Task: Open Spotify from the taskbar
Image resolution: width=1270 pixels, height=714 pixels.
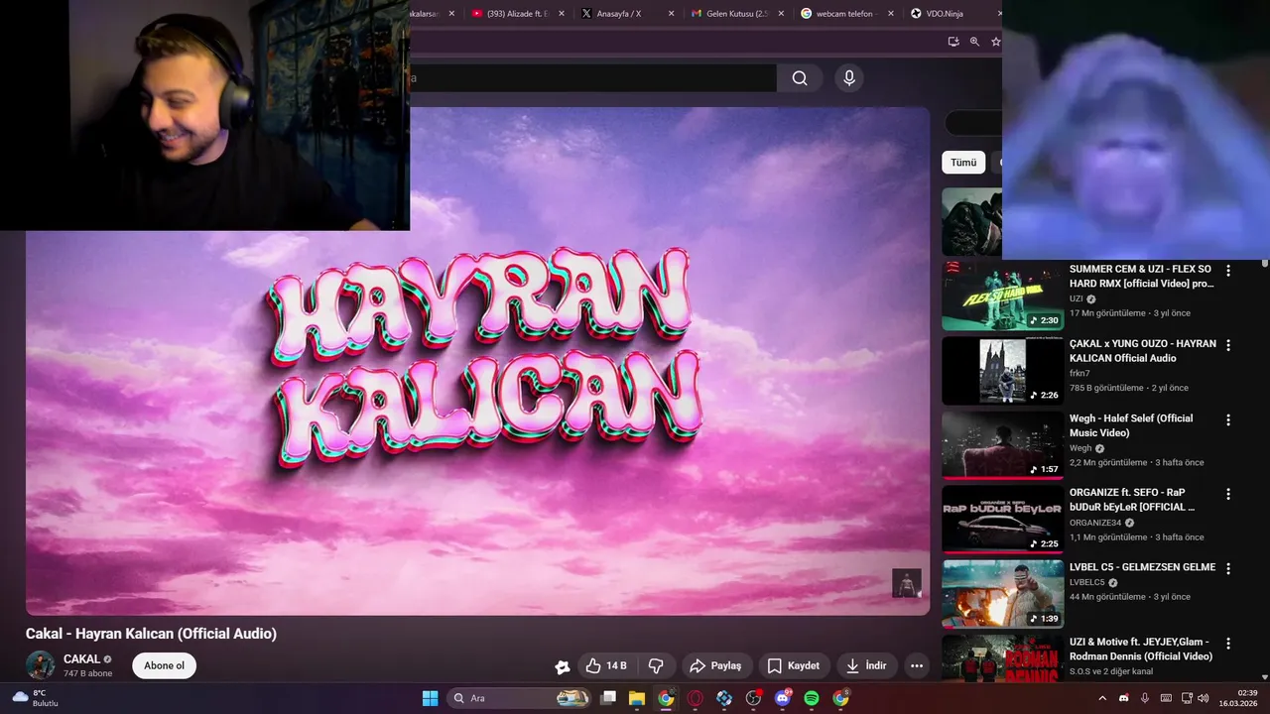Action: click(x=812, y=698)
